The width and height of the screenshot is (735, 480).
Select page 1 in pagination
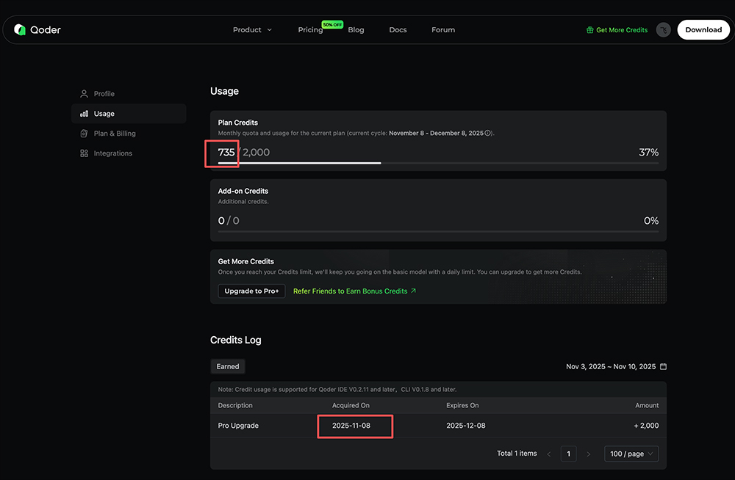coord(568,454)
